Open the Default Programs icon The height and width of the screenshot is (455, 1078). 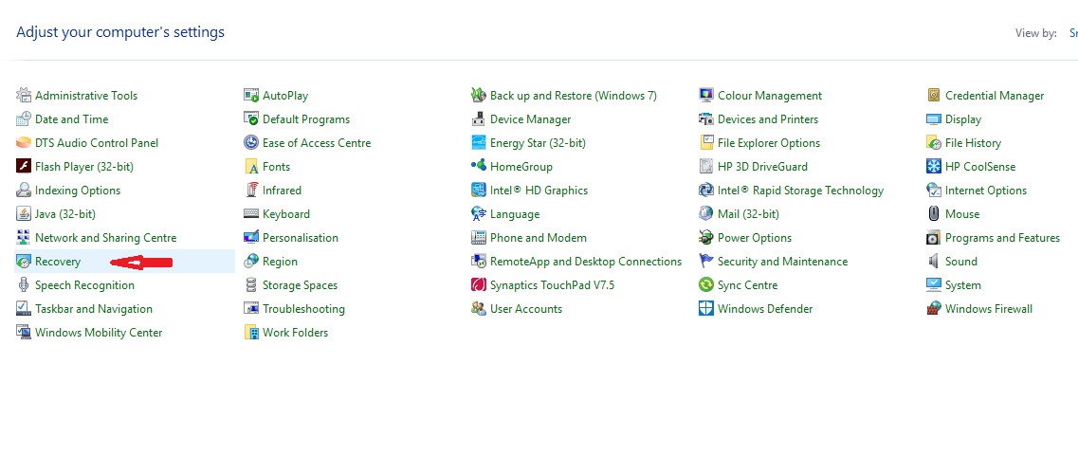click(251, 118)
